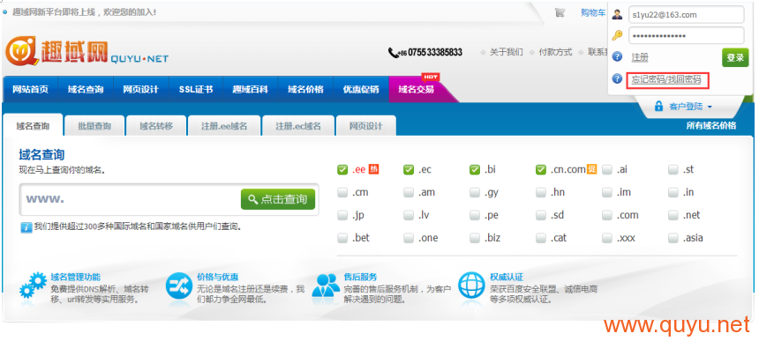The height and width of the screenshot is (341, 759).
Task: Click the globe icon for 权威认证
Action: tap(471, 286)
